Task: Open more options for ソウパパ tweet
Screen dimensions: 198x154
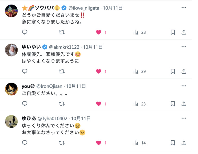Action: 184,8
